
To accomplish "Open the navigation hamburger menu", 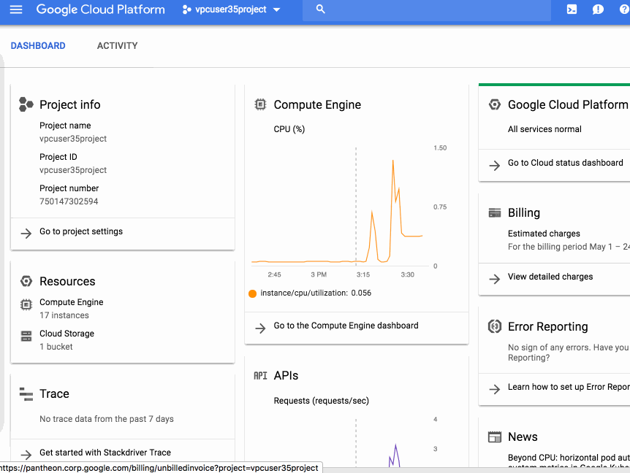I will pos(15,10).
